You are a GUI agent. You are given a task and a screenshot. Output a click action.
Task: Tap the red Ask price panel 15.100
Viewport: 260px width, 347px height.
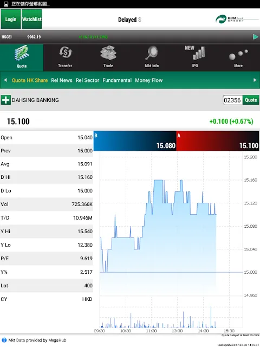click(x=218, y=141)
